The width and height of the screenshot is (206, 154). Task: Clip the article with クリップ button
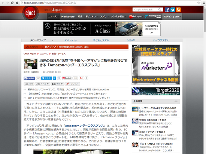click(x=72, y=84)
